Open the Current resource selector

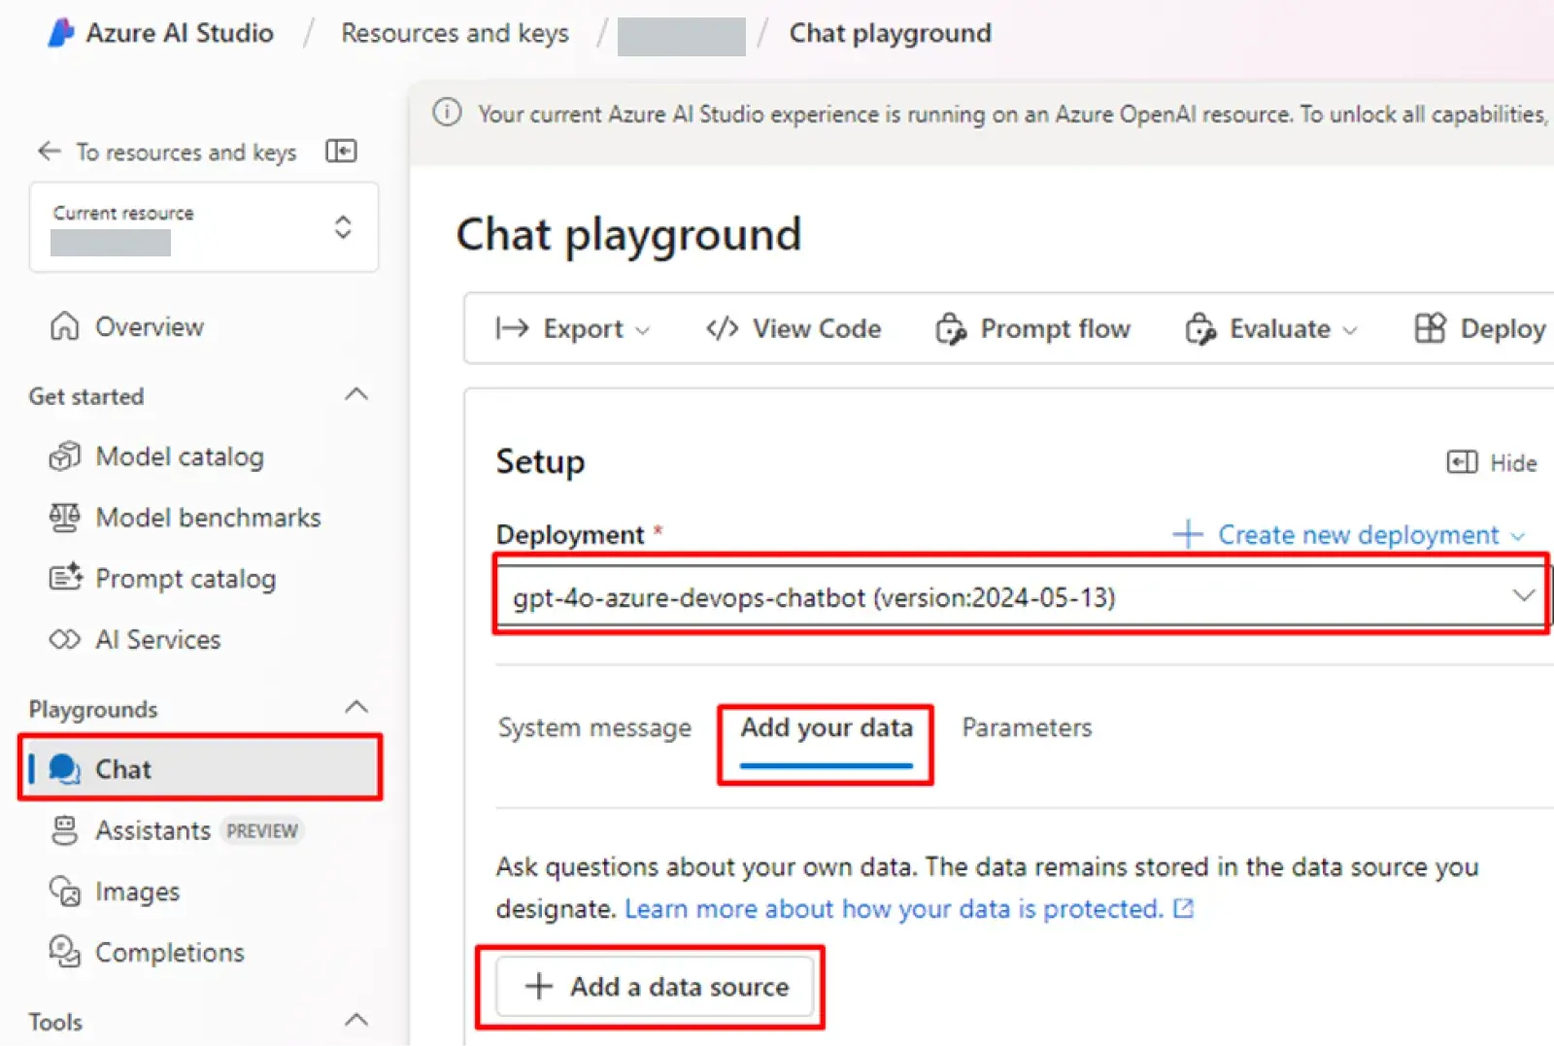(x=204, y=227)
